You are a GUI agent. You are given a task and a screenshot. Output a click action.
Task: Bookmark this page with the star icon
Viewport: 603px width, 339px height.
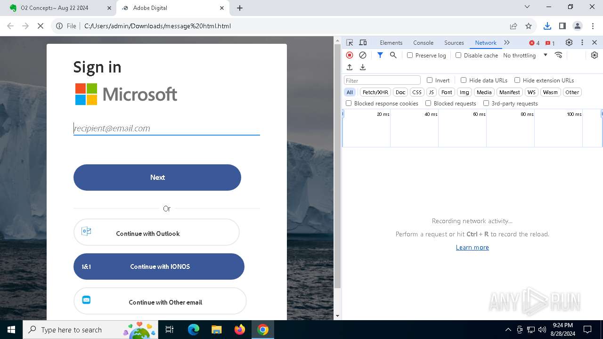(529, 26)
